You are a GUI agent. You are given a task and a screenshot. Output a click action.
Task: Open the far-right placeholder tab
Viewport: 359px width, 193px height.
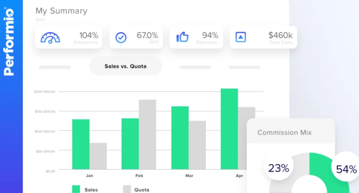click(x=245, y=67)
